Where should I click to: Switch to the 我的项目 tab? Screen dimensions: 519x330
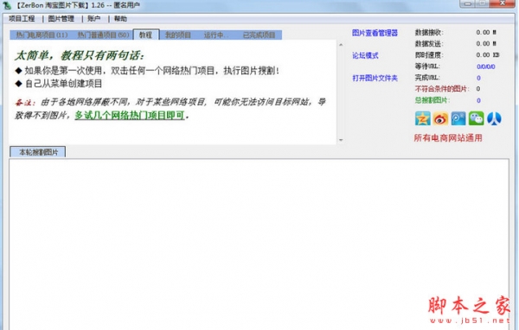178,35
